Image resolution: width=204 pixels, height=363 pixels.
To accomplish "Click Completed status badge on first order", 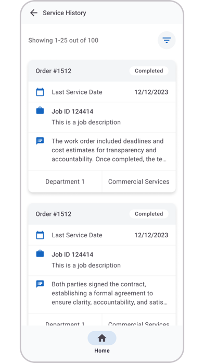I will 149,71.
